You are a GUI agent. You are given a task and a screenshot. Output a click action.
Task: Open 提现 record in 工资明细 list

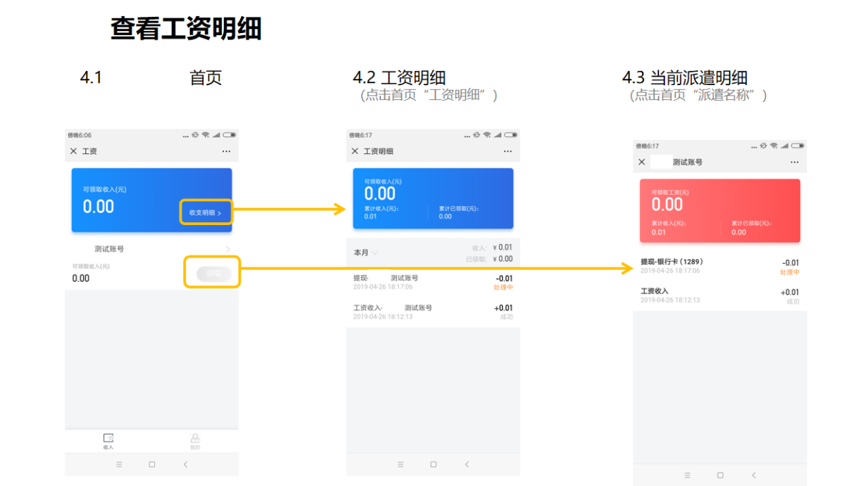click(x=433, y=282)
